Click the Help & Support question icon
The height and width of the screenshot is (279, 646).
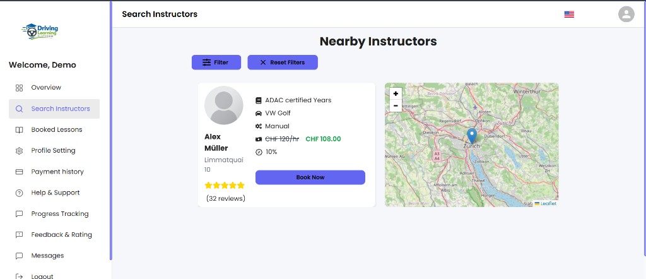[19, 193]
